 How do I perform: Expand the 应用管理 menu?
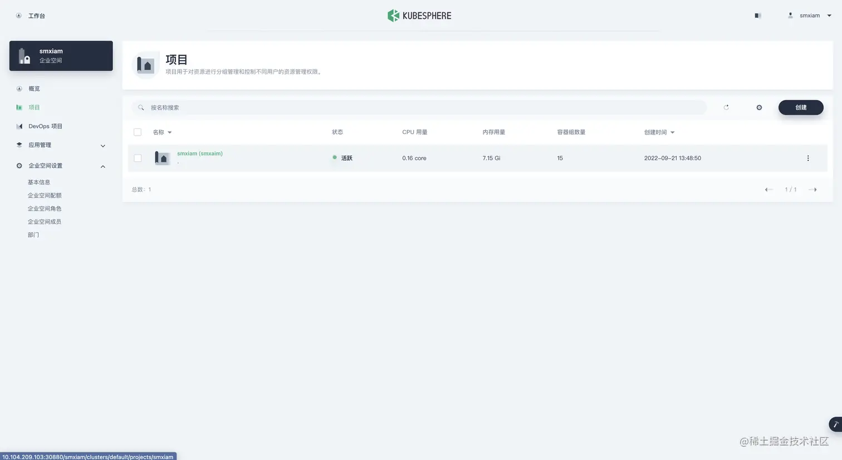point(61,145)
